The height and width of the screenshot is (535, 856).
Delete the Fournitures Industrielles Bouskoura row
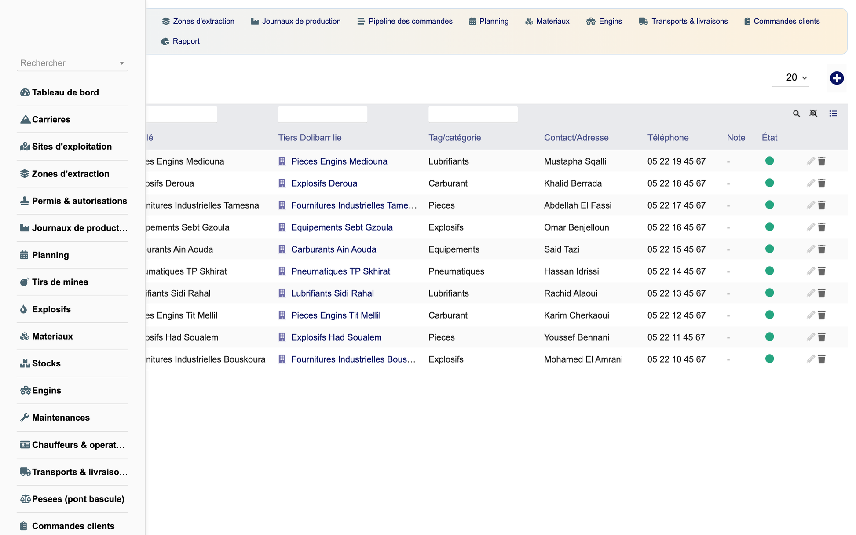point(822,359)
